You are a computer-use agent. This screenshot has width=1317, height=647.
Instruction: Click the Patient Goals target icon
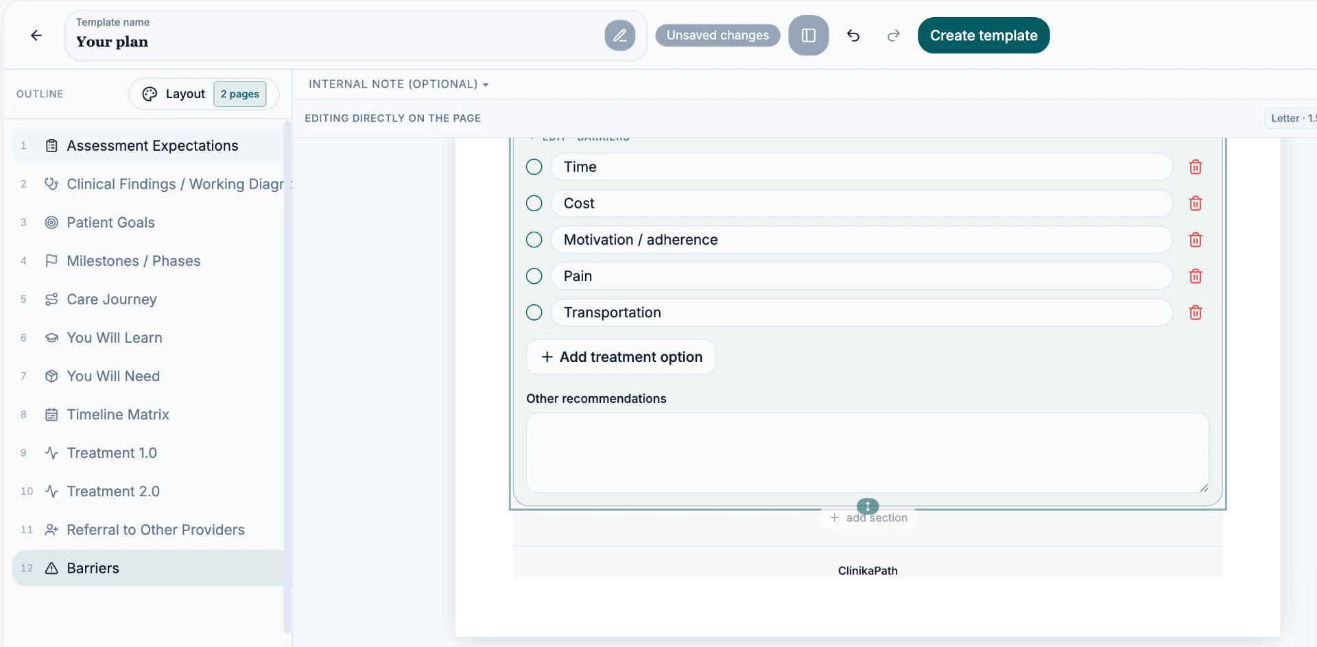point(51,223)
